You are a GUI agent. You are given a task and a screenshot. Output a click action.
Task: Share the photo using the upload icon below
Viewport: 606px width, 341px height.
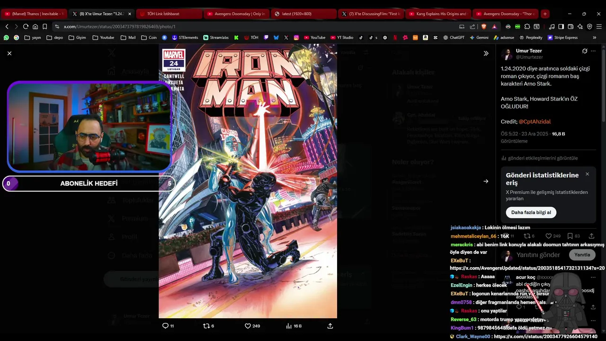pos(330,326)
